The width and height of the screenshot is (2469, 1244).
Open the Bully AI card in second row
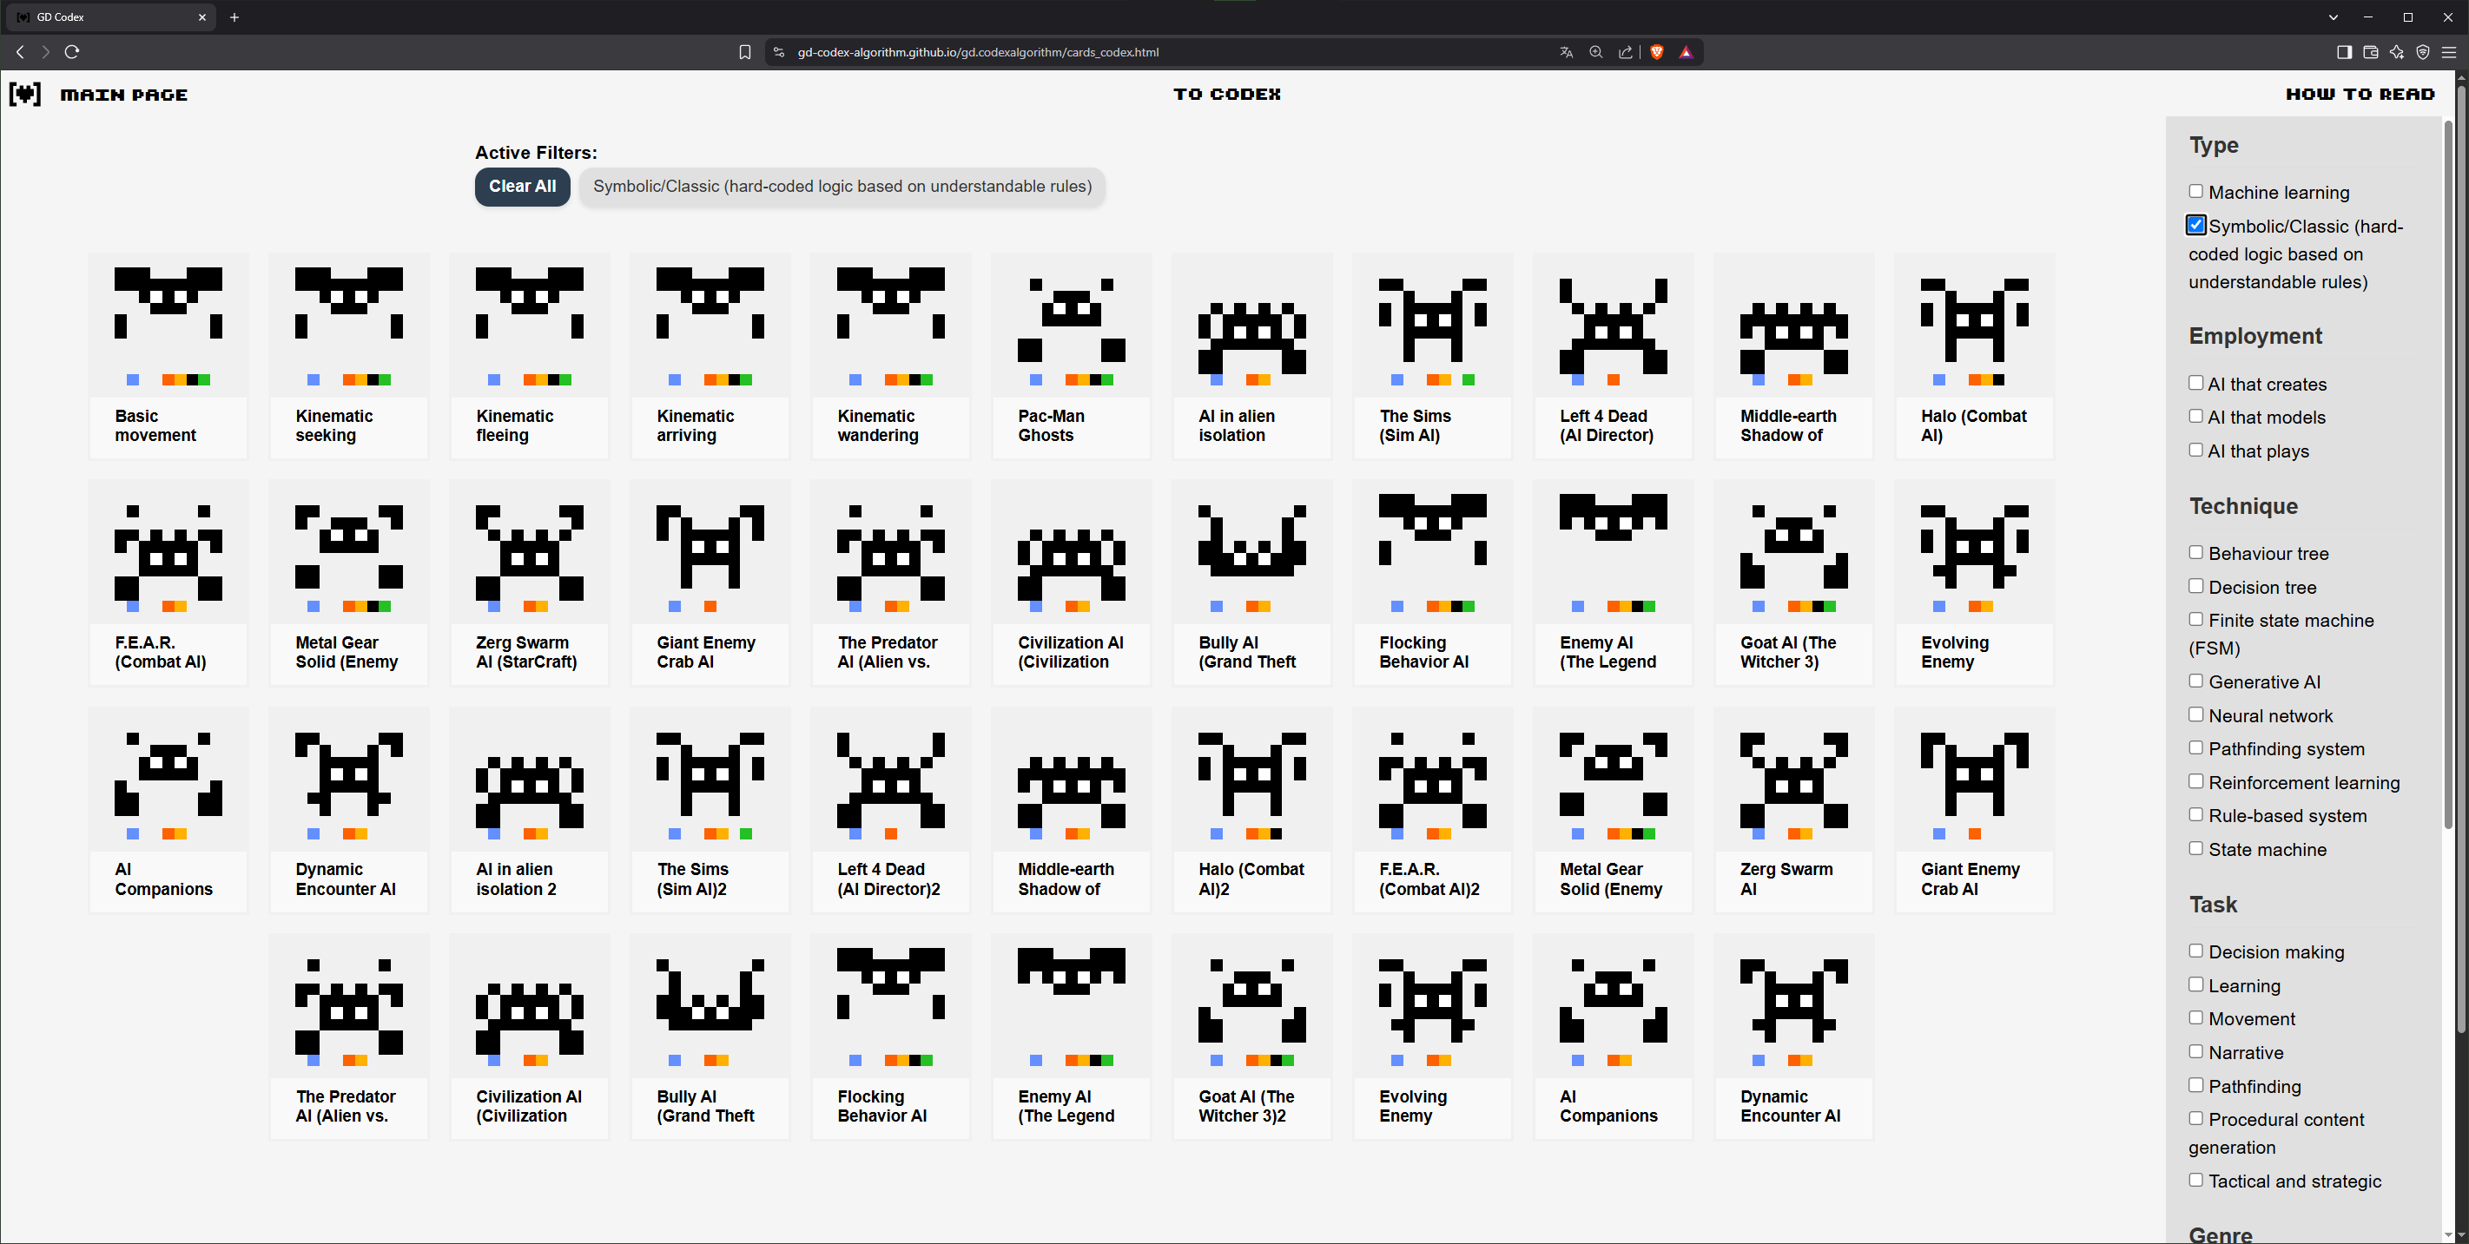1251,583
